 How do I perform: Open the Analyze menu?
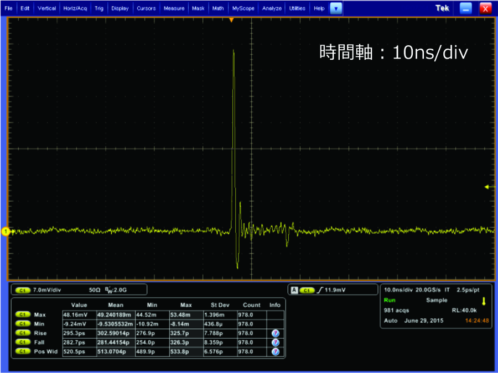(x=272, y=8)
